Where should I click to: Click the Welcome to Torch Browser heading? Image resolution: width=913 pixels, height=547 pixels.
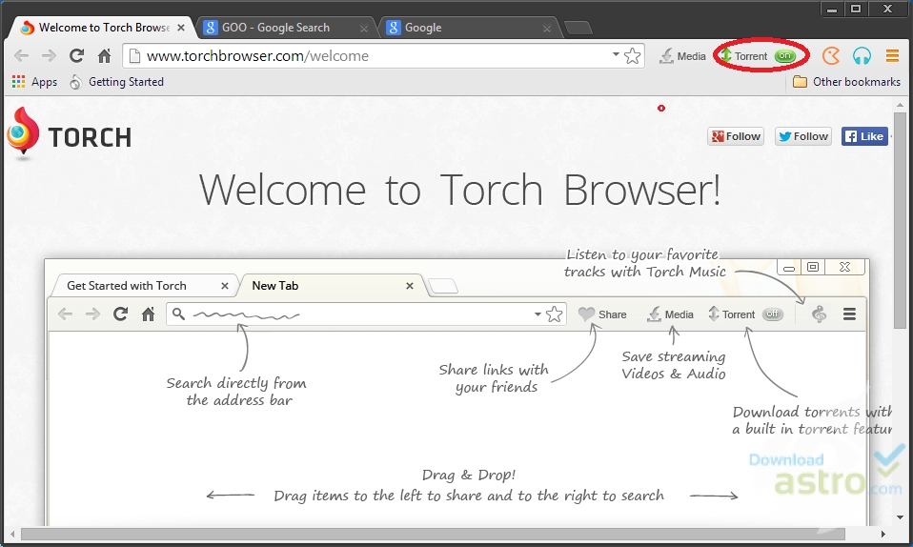460,190
